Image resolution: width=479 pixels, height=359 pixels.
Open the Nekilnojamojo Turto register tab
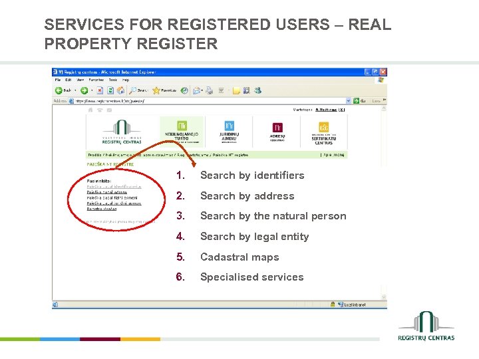(182, 132)
